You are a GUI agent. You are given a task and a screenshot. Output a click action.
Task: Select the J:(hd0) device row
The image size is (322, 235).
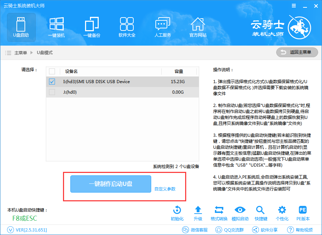click(x=122, y=92)
